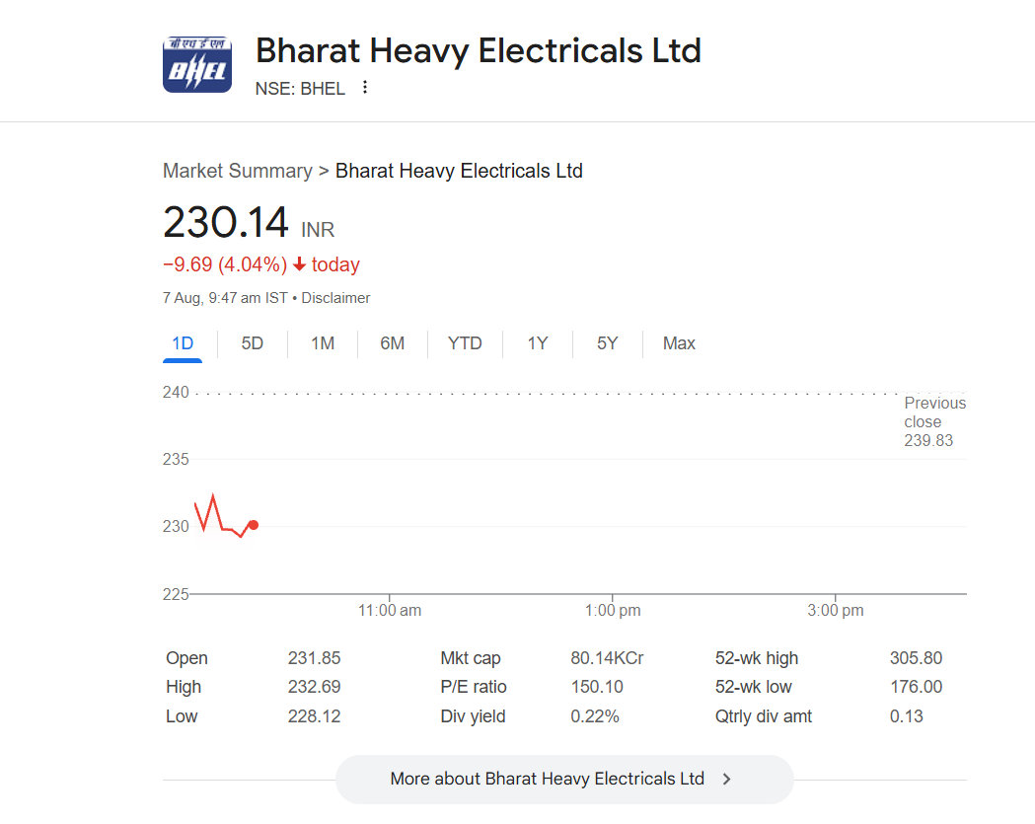Click the 11:00 am axis label
This screenshot has width=1035, height=824.
[x=390, y=610]
